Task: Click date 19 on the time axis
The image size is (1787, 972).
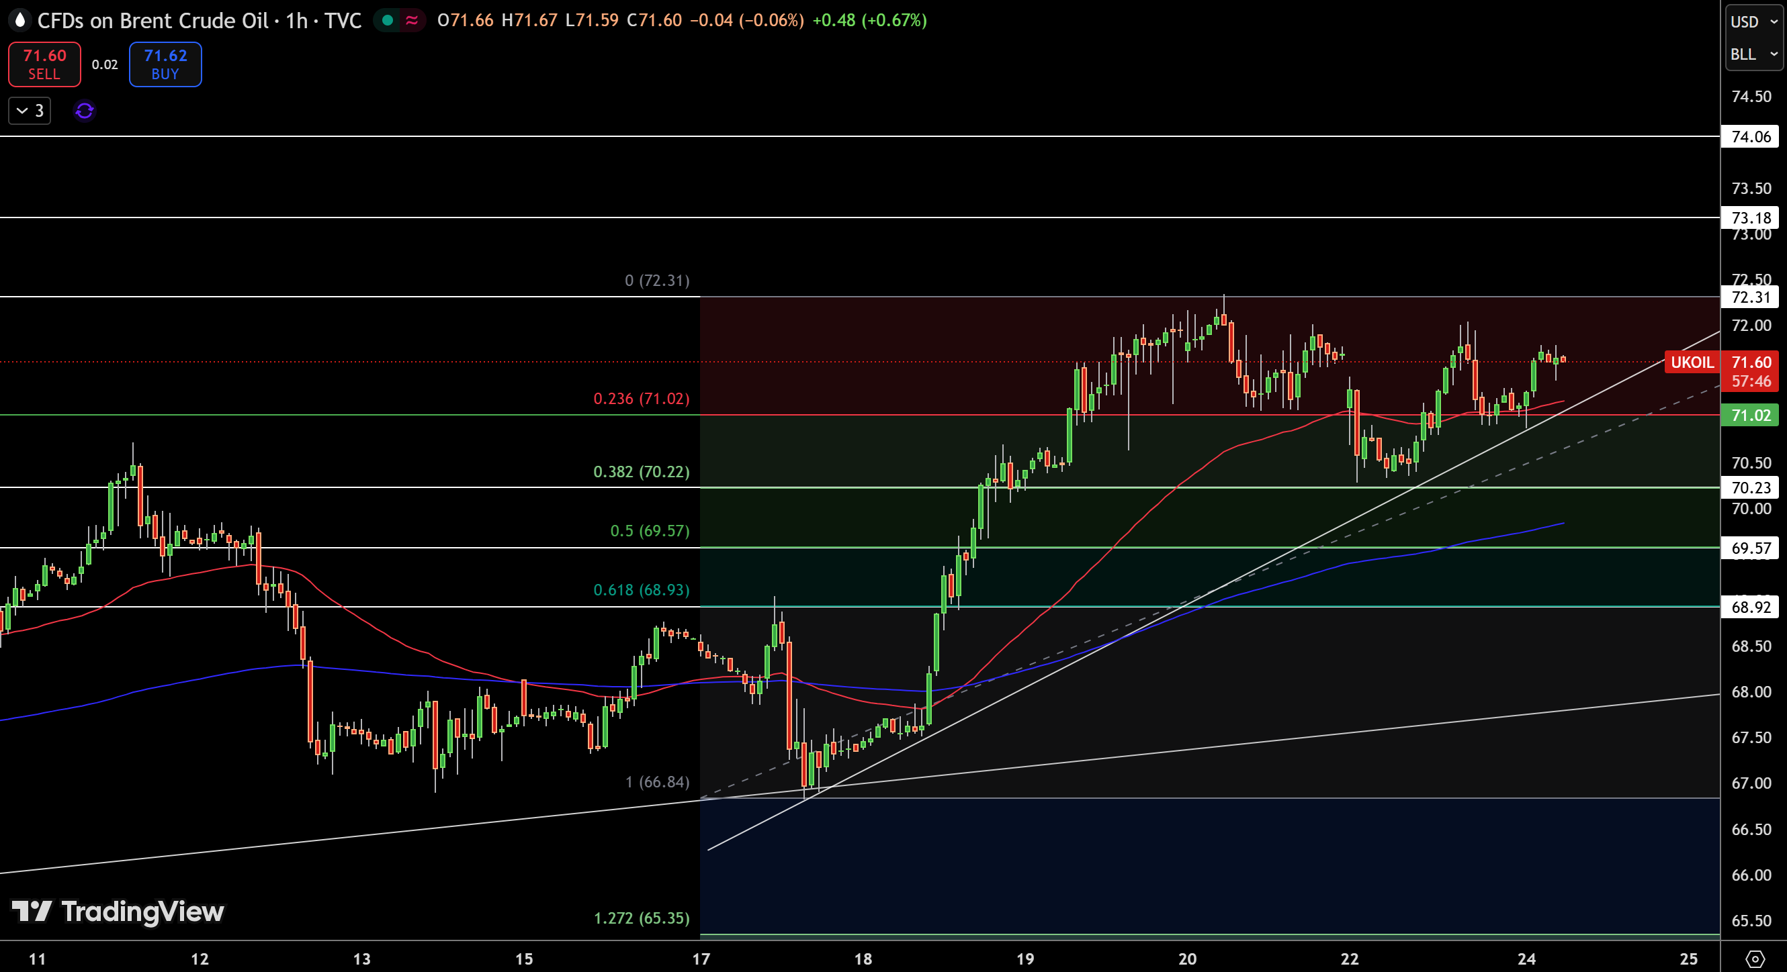Action: (x=1025, y=959)
